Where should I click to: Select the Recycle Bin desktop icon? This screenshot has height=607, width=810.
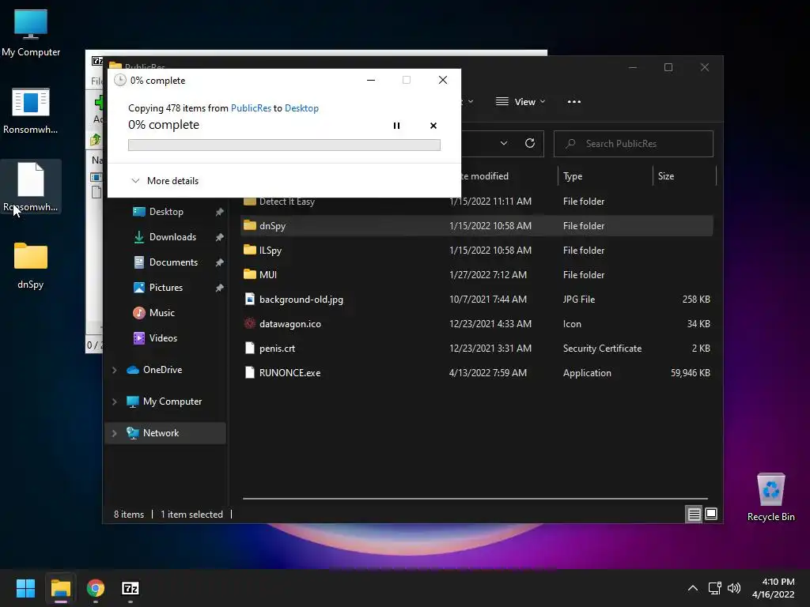[770, 497]
